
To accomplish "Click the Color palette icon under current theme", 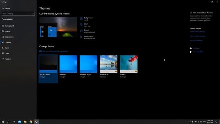I will (x=81, y=25).
